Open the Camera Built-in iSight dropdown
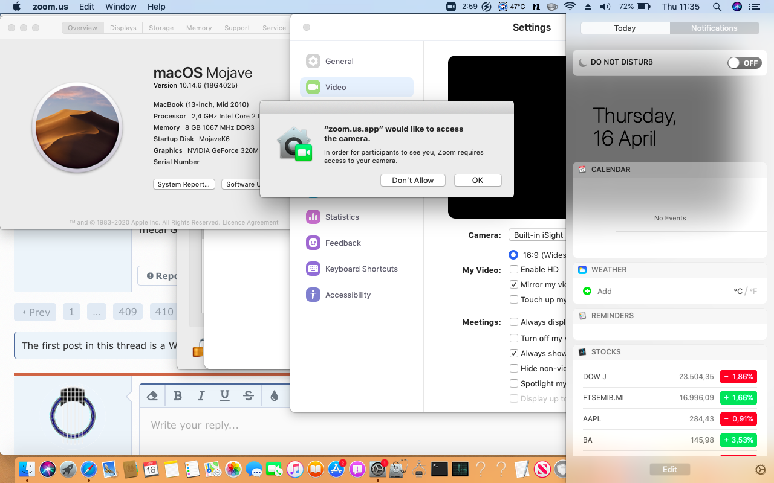This screenshot has height=483, width=774. click(x=537, y=235)
